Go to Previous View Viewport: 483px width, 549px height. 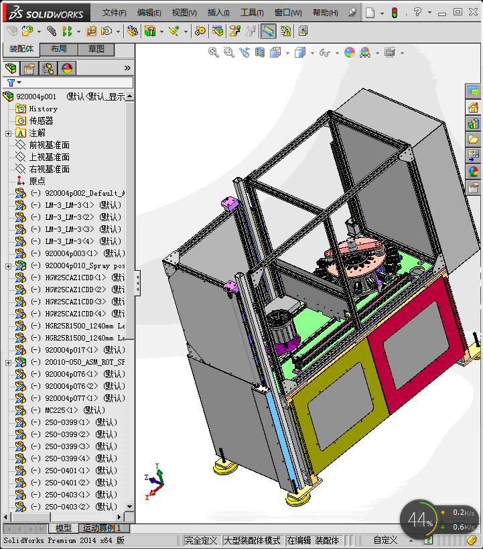(245, 52)
